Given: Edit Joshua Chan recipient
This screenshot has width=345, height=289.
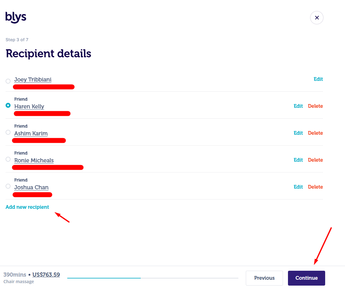Looking at the screenshot, I should click(298, 187).
